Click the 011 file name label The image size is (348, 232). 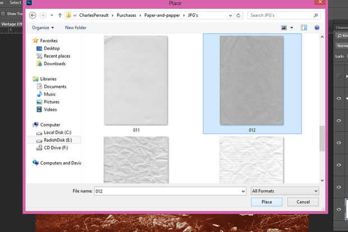[x=136, y=130]
